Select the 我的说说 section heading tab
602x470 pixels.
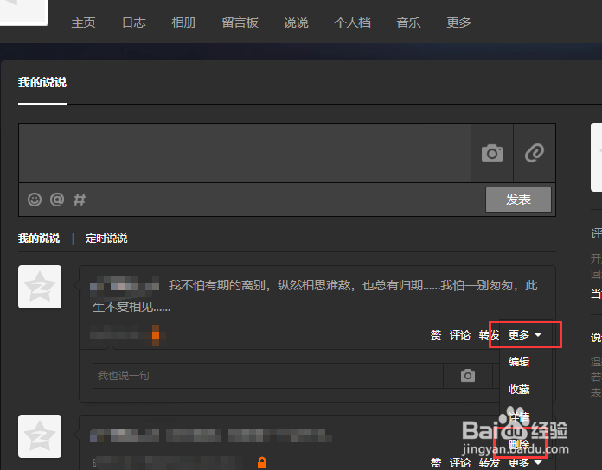[x=42, y=82]
